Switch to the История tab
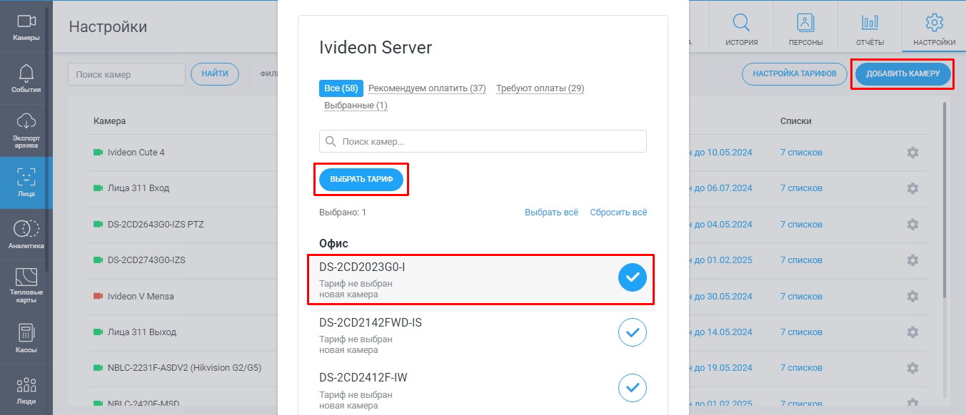The height and width of the screenshot is (415, 966). [741, 27]
